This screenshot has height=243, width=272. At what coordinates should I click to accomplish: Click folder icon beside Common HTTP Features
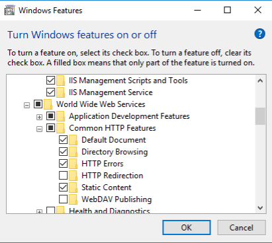tap(60, 128)
